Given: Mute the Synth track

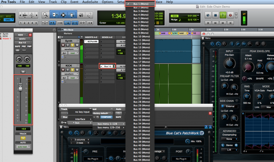Looking at the screenshot, I should pyautogui.click(x=77, y=45).
